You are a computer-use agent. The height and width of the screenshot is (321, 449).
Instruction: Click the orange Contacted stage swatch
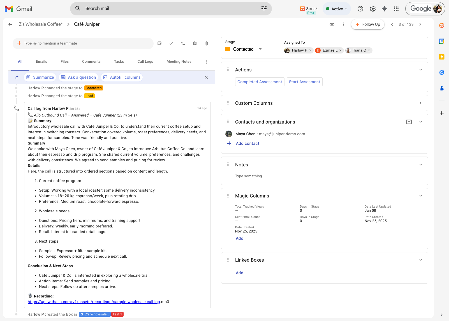pos(228,49)
